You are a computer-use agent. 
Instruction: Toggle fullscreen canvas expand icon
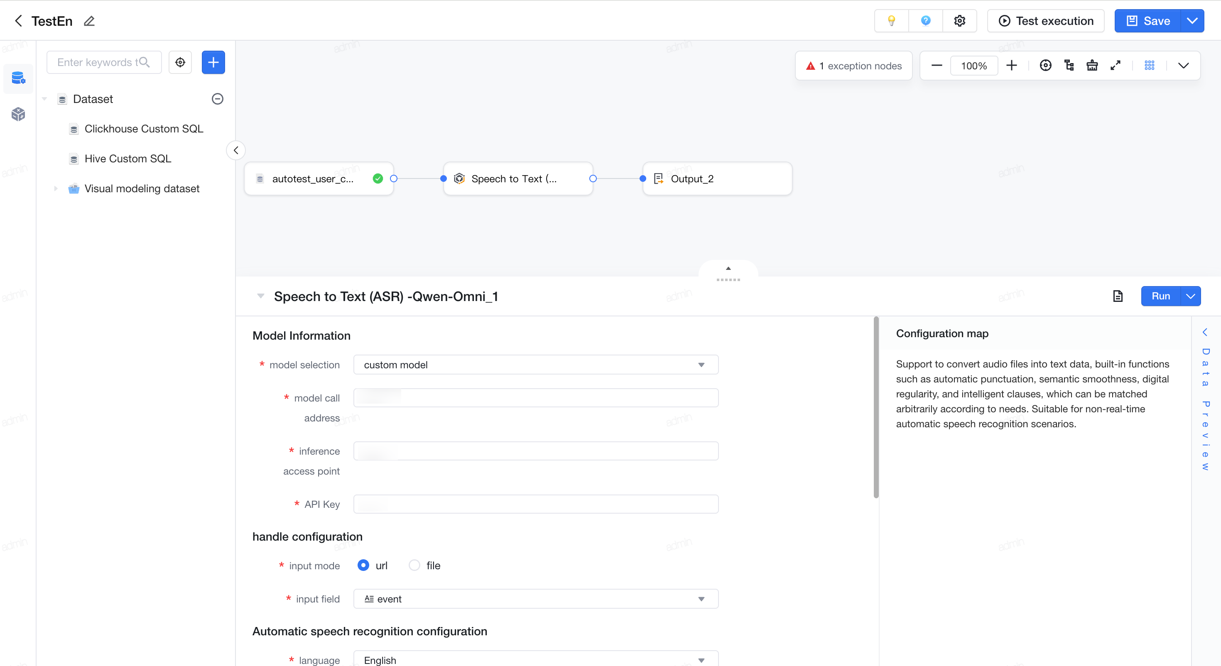(x=1115, y=66)
